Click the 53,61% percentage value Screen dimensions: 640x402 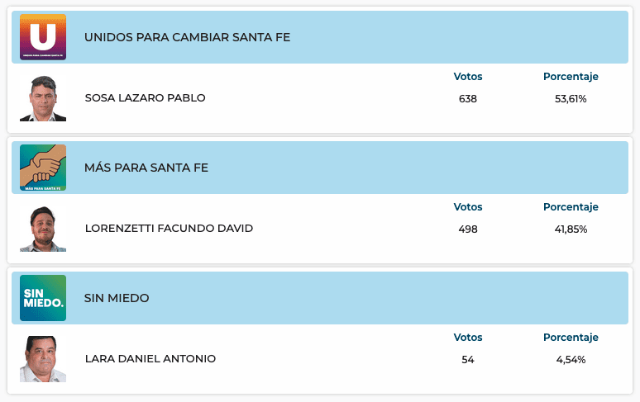pos(571,99)
